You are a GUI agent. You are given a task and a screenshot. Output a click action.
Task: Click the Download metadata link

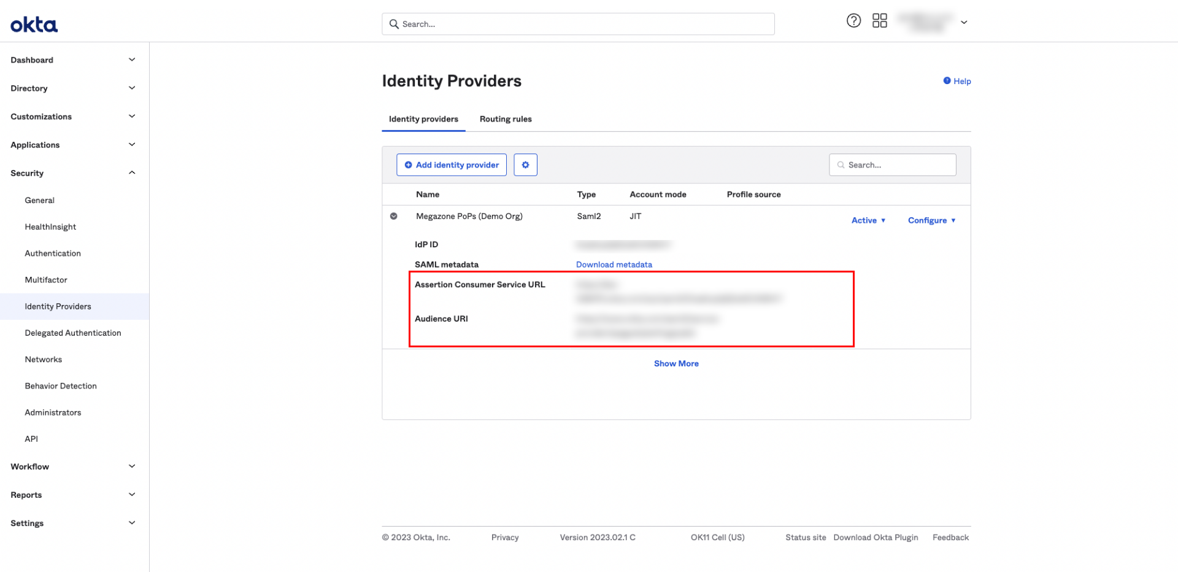click(x=614, y=265)
